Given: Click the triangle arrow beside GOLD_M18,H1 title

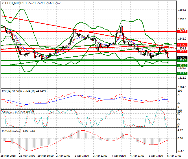Looking at the screenshot, I should pyautogui.click(x=2, y=3).
